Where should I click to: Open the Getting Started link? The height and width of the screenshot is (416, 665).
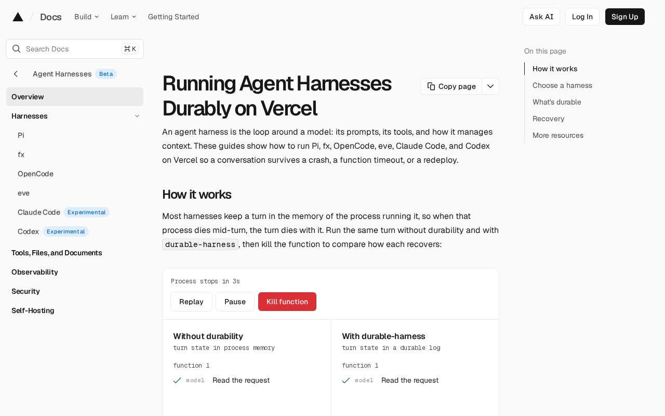pos(174,17)
